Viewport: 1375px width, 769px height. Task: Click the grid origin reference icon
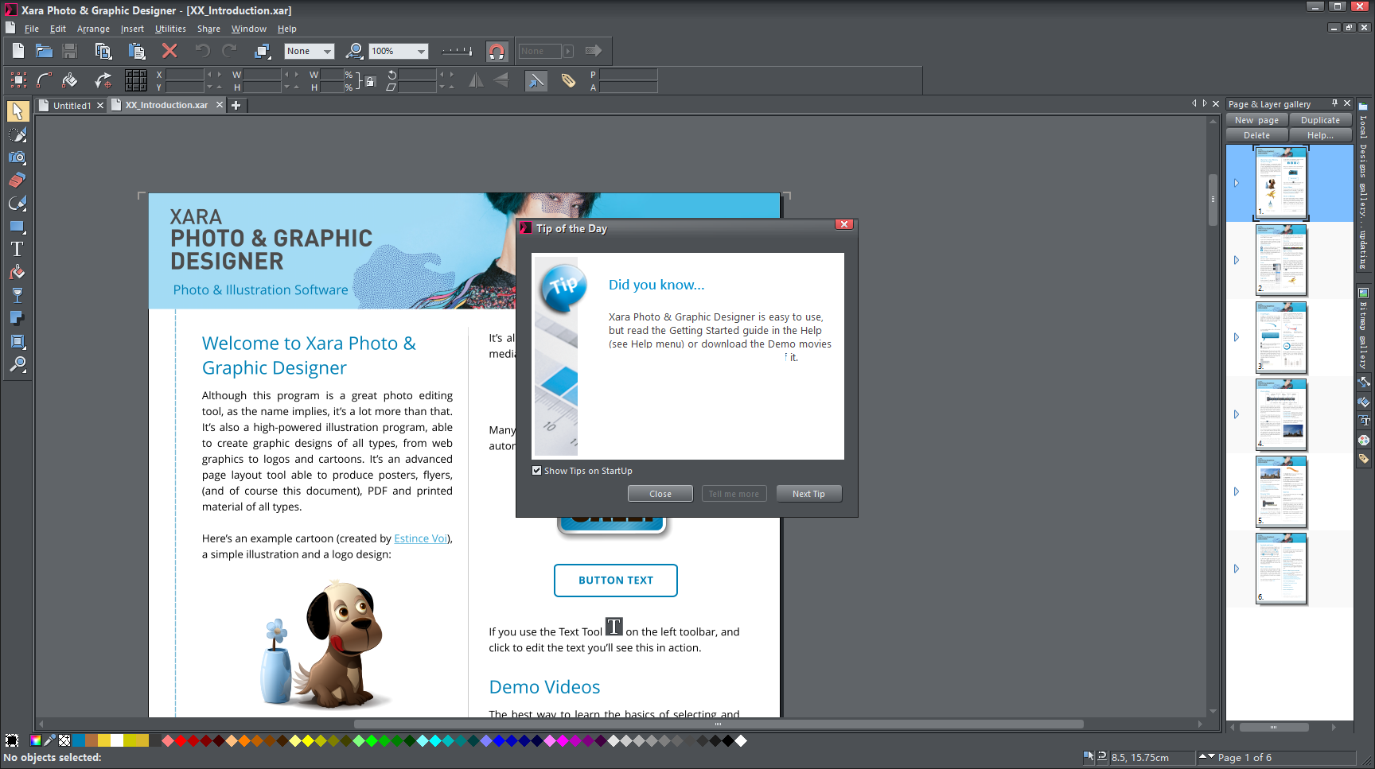[x=136, y=80]
